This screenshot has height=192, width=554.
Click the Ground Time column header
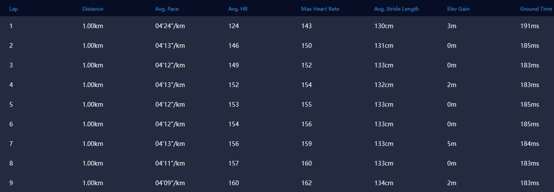pyautogui.click(x=536, y=9)
